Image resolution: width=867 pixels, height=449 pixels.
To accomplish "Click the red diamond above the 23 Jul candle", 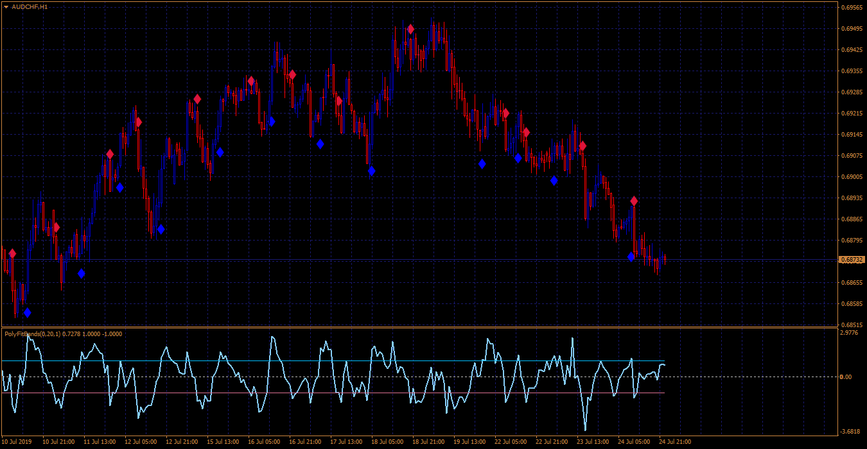I will [582, 146].
